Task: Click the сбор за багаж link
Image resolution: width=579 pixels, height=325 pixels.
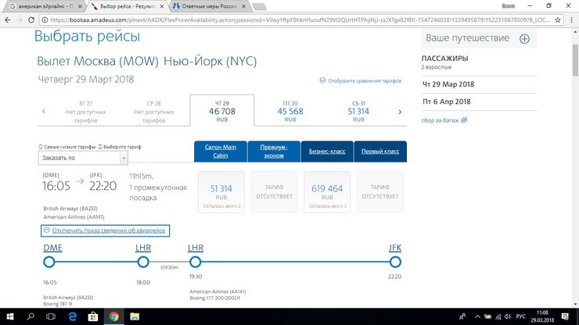Action: click(444, 120)
